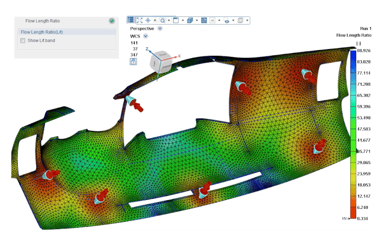Image resolution: width=385 pixels, height=245 pixels.
Task: Expand the Perspective projection dropdown
Action: coord(160,28)
